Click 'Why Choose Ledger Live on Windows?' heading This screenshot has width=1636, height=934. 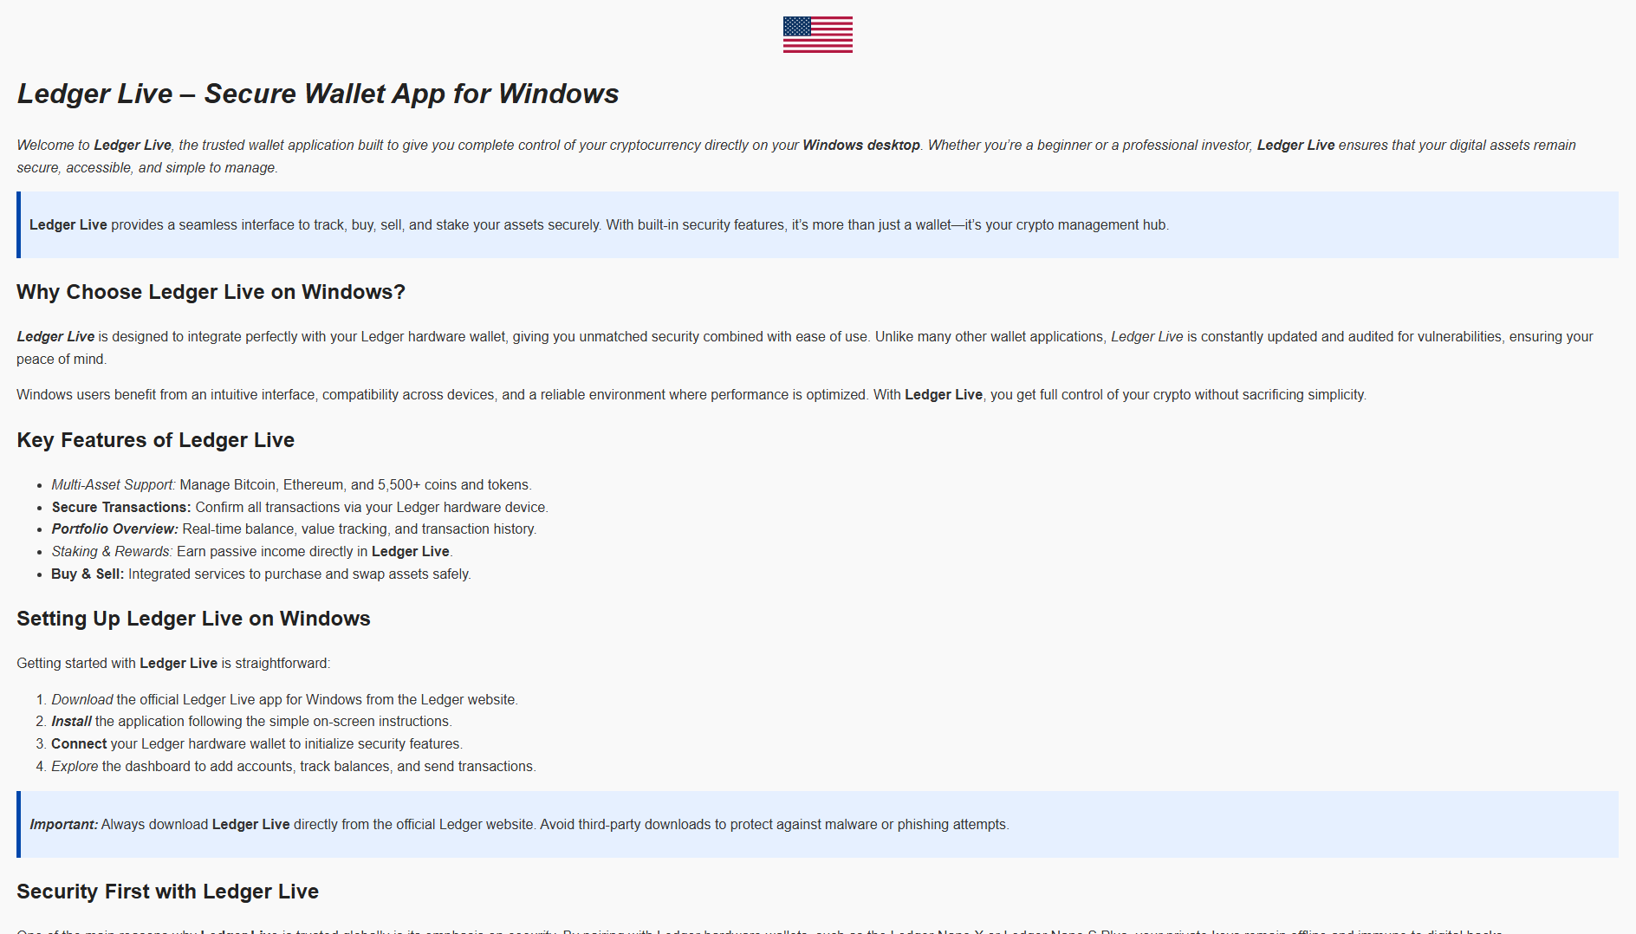point(211,292)
